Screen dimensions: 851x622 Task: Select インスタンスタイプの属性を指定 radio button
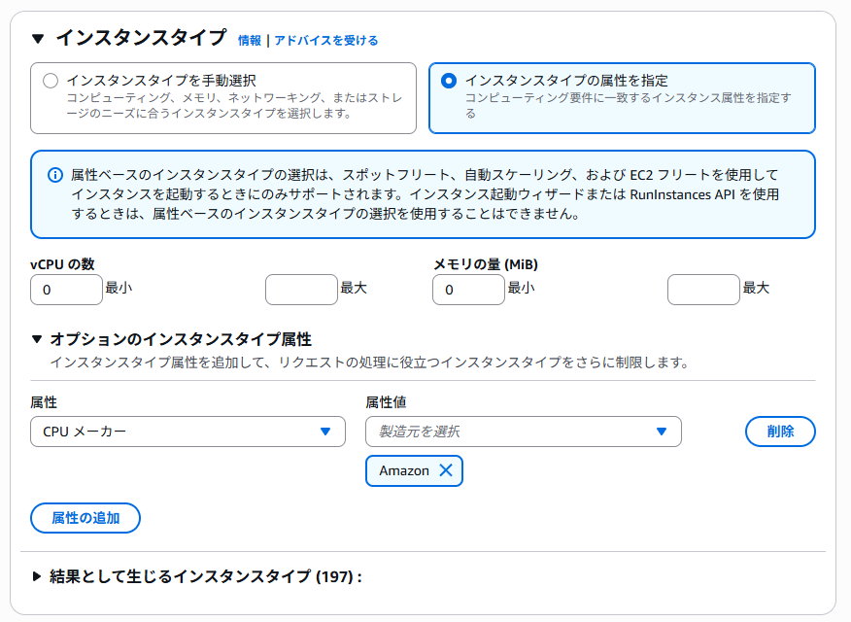(449, 81)
